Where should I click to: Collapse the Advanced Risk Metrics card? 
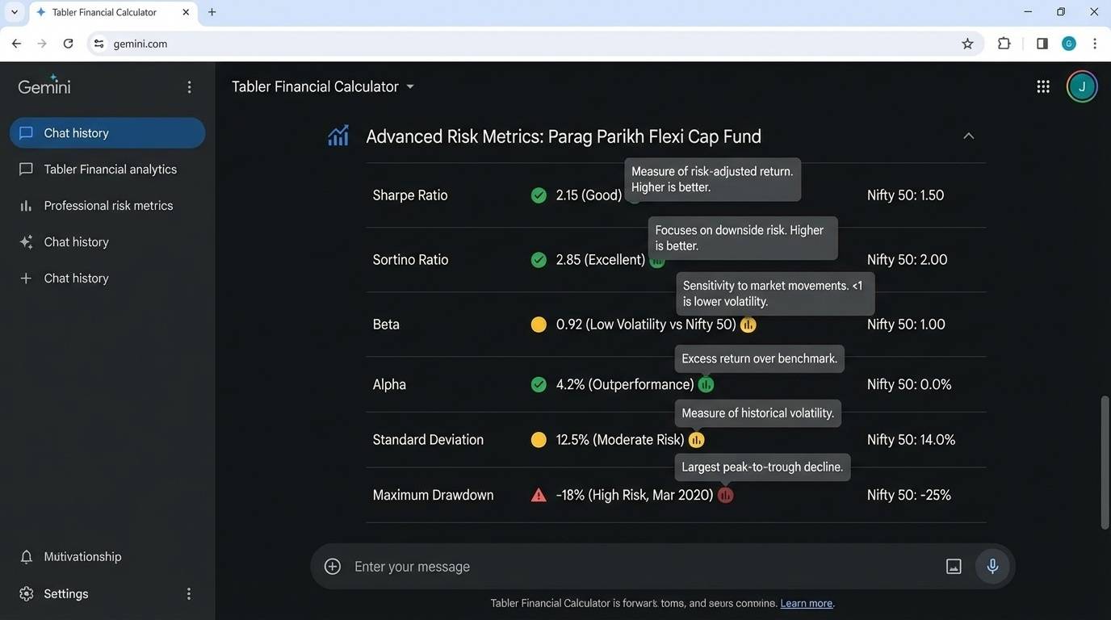[x=968, y=136]
